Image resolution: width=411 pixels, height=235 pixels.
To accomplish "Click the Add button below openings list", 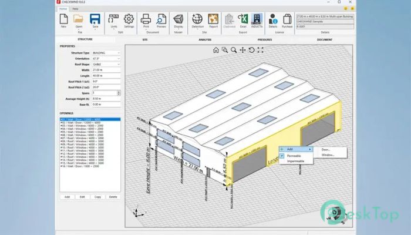I will (x=67, y=197).
